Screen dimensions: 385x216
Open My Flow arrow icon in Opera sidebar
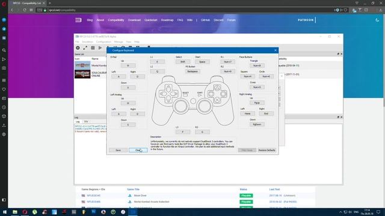click(4, 59)
